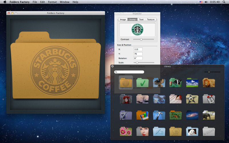Select the Starbucks stamp folder in Library

[126, 83]
